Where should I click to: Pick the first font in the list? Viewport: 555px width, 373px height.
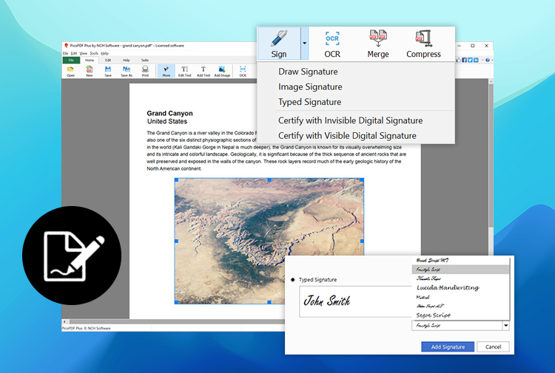click(460, 260)
